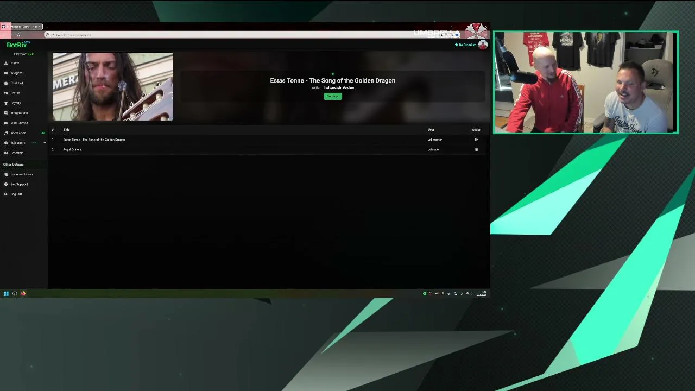This screenshot has height=391, width=695.
Task: Click the Sub-Users people icon
Action: pos(6,143)
